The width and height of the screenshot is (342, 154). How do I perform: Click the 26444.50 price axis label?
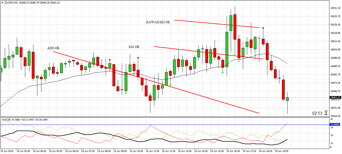tap(335, 116)
